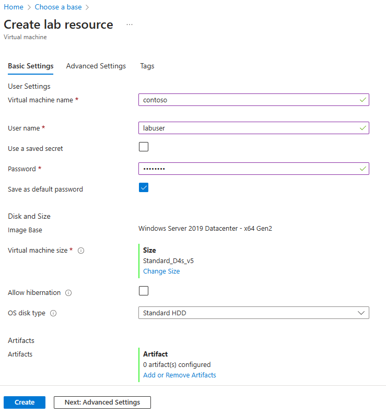This screenshot has height=415, width=386.
Task: Go to Home in the breadcrumb
Action: tap(14, 7)
